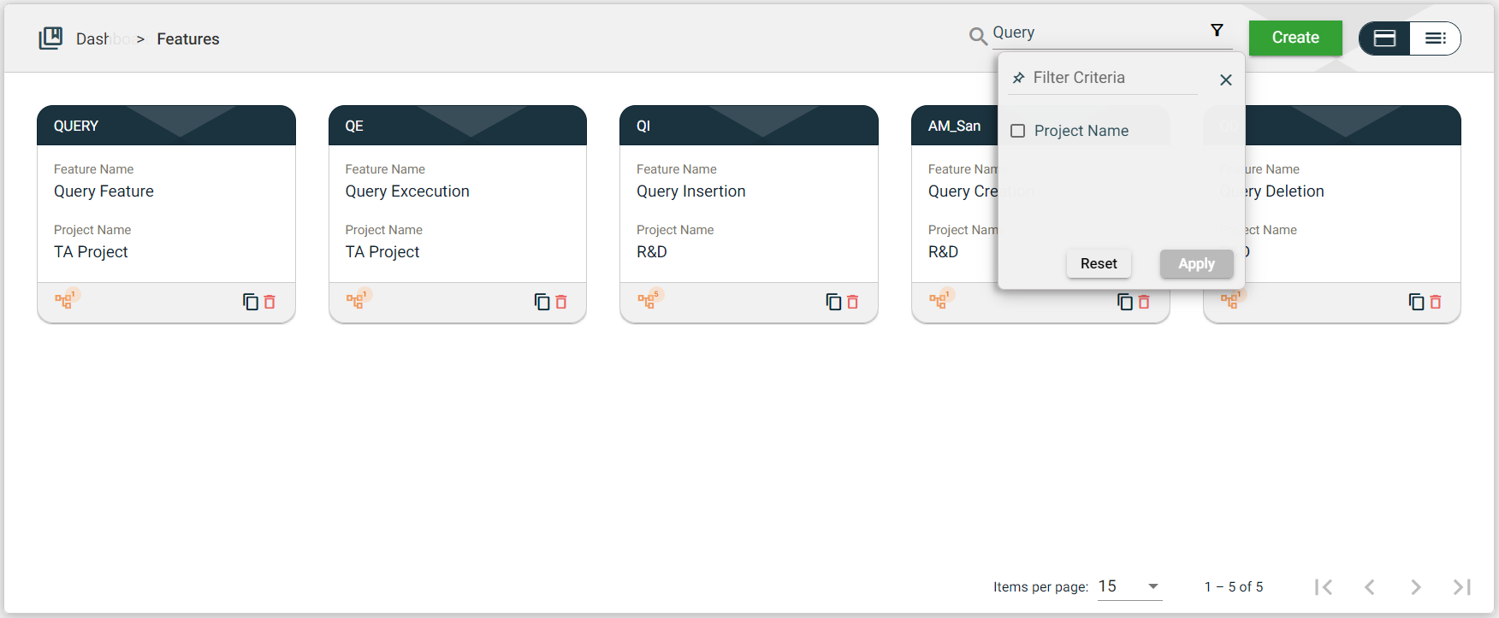
Task: Copy the Query Deletion card
Action: [x=1416, y=302]
